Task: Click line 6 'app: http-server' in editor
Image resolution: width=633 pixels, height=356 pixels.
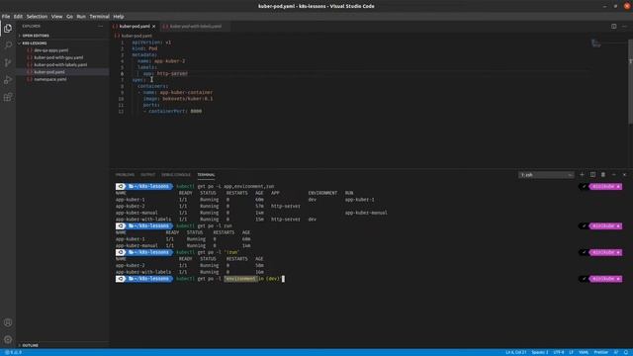Action: [165, 73]
